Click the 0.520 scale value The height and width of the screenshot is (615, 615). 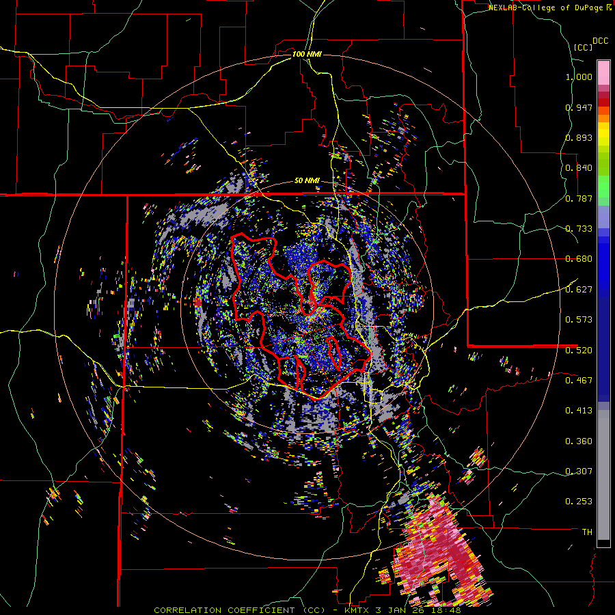coord(579,350)
